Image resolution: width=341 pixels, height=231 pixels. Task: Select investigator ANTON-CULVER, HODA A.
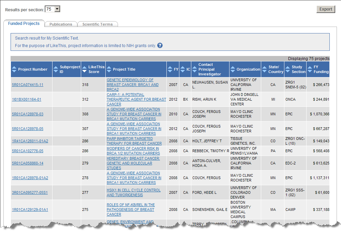pos(207,163)
